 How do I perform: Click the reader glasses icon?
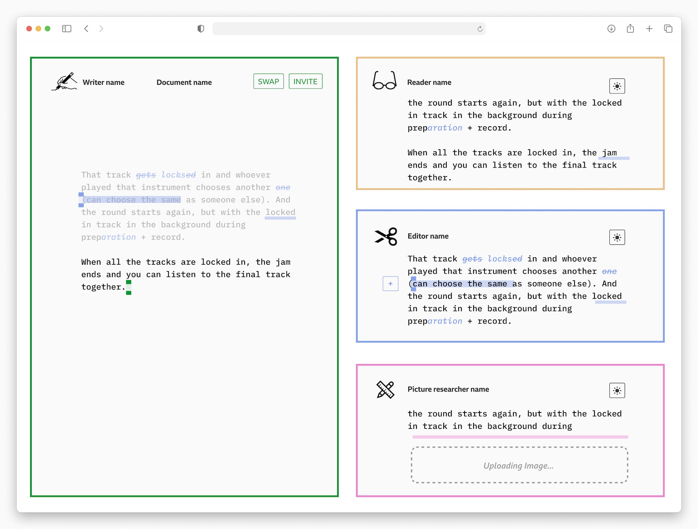click(x=384, y=81)
